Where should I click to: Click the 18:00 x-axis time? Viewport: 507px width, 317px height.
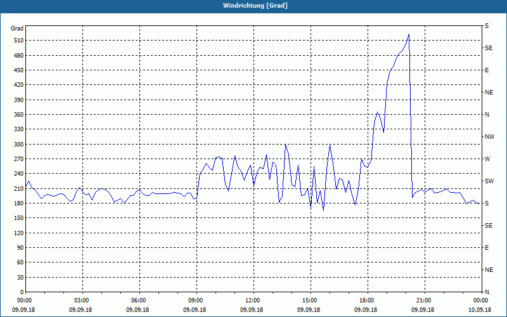click(x=366, y=300)
